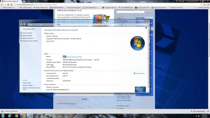
Task: Open Action Center under See also
Action: click(27, 83)
